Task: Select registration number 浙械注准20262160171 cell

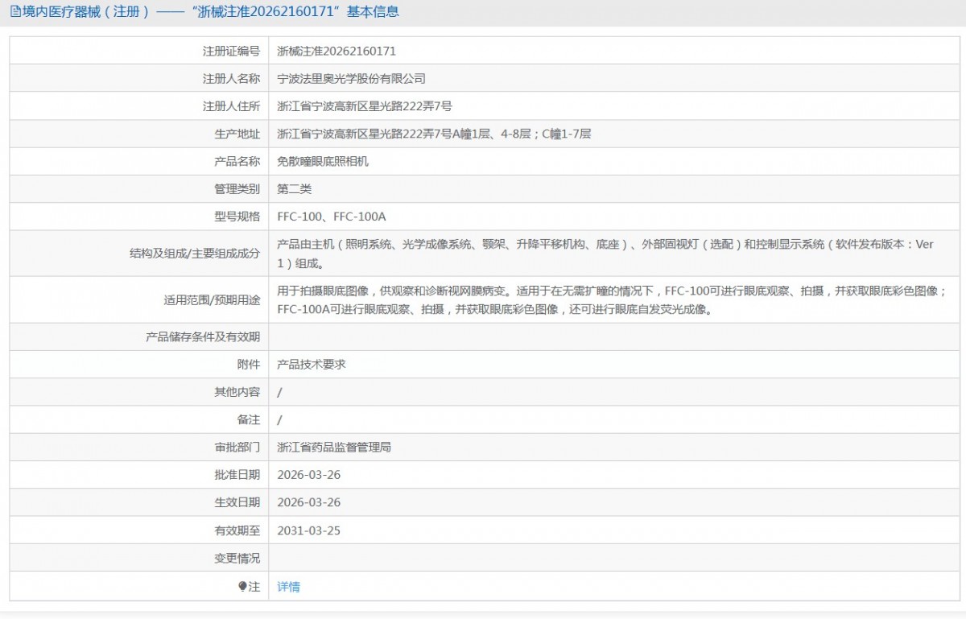Action: pos(336,51)
